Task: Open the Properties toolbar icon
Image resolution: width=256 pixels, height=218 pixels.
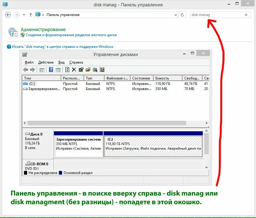Action: point(81,70)
